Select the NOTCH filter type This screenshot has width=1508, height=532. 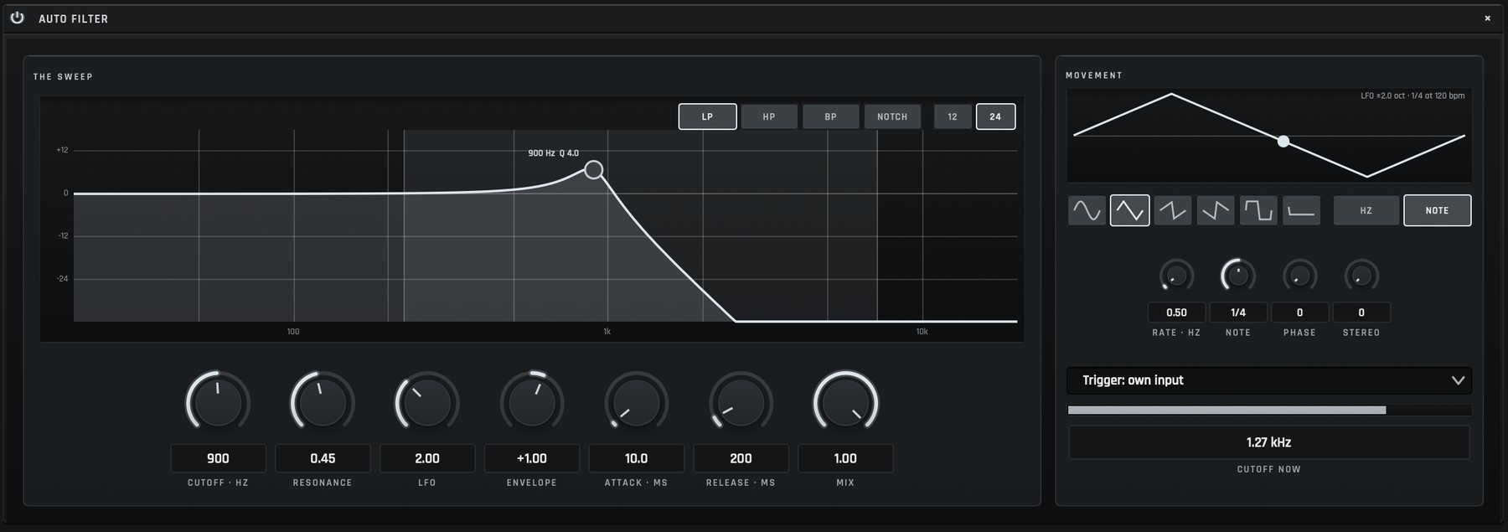(892, 116)
